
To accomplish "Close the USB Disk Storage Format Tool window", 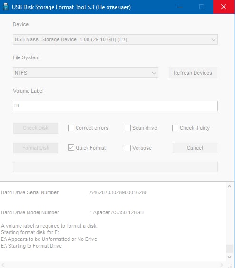I will click(224, 7).
